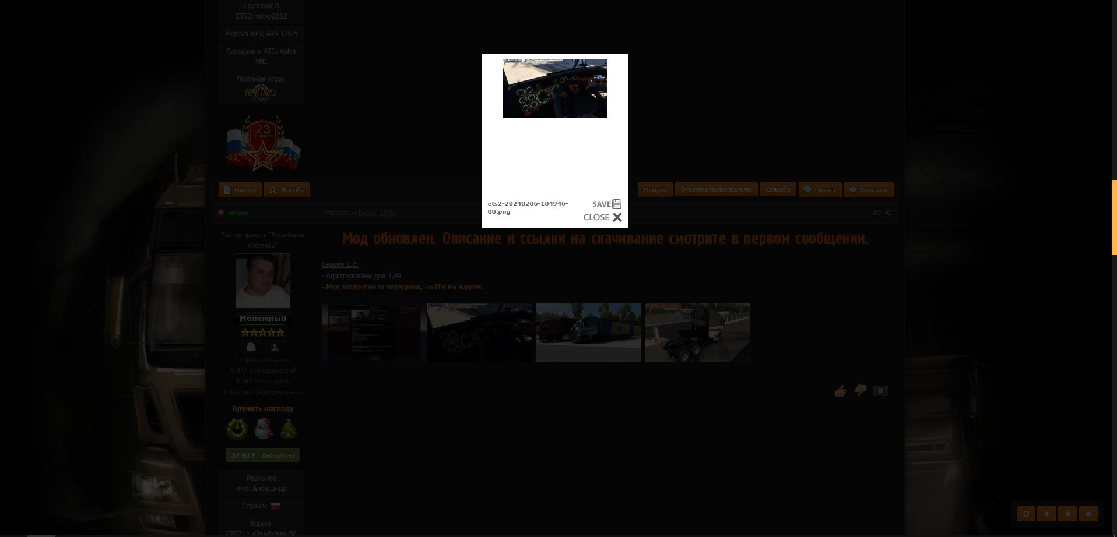Image resolution: width=1117 pixels, height=537 pixels.
Task: Click the 6 562 тем создано text
Action: coord(263,381)
